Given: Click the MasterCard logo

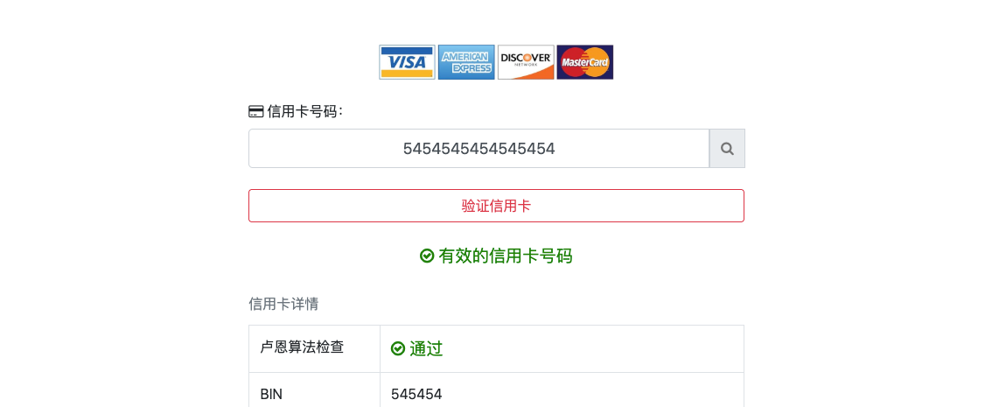Looking at the screenshot, I should [x=585, y=62].
